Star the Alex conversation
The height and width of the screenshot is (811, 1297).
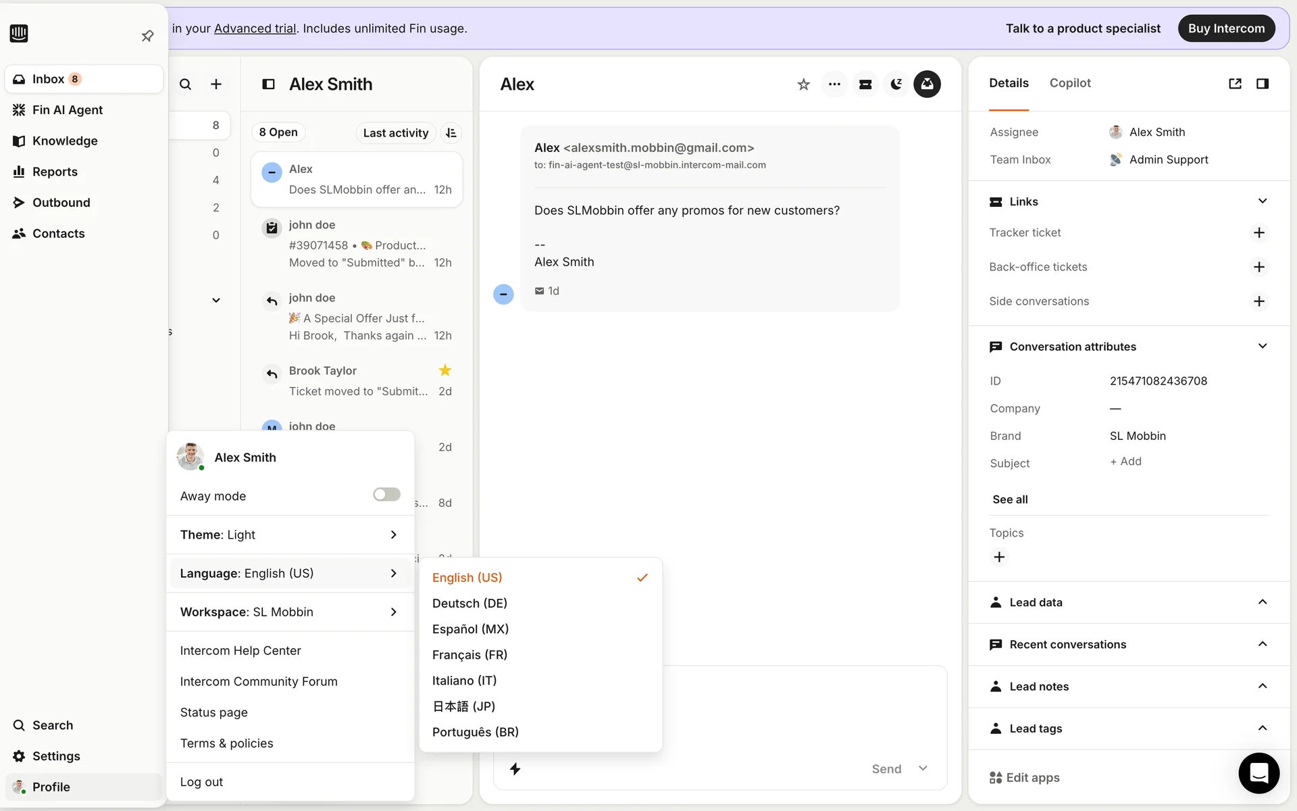point(803,84)
